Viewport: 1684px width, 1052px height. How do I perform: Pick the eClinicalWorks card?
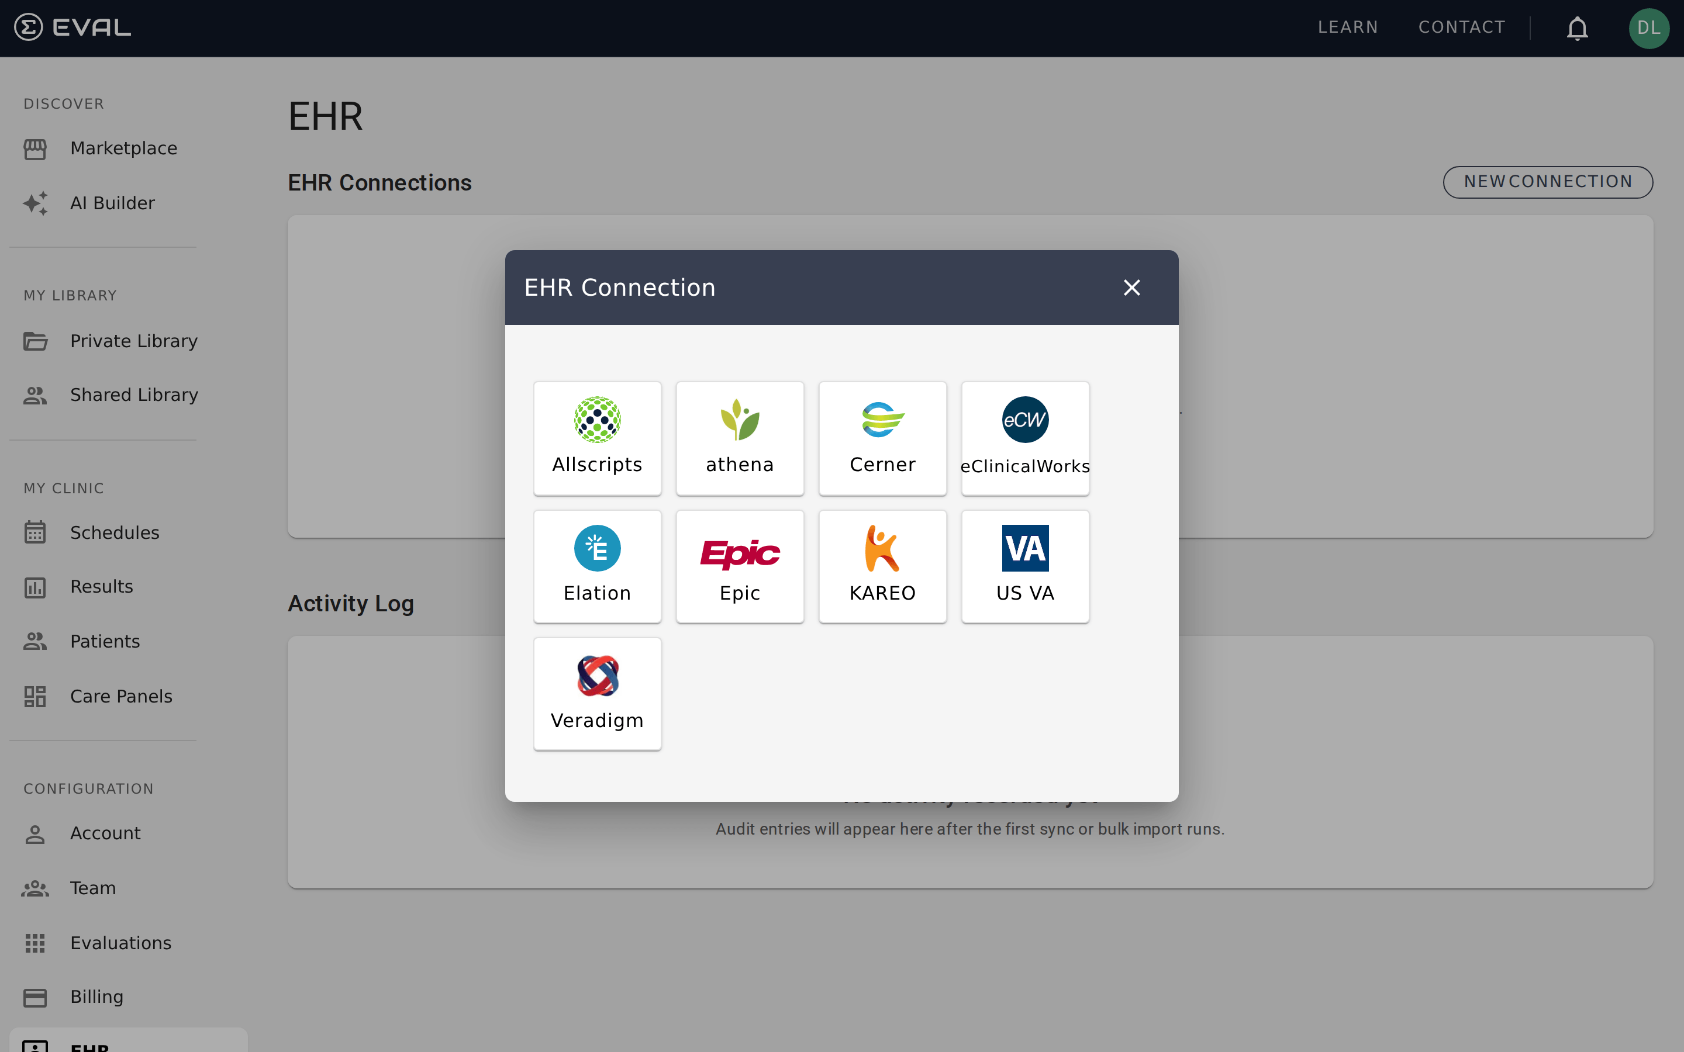coord(1025,438)
